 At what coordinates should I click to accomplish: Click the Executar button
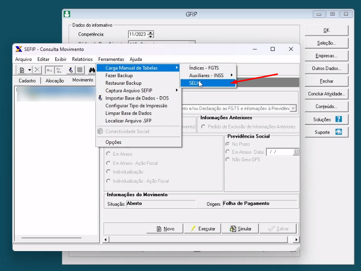click(x=203, y=229)
